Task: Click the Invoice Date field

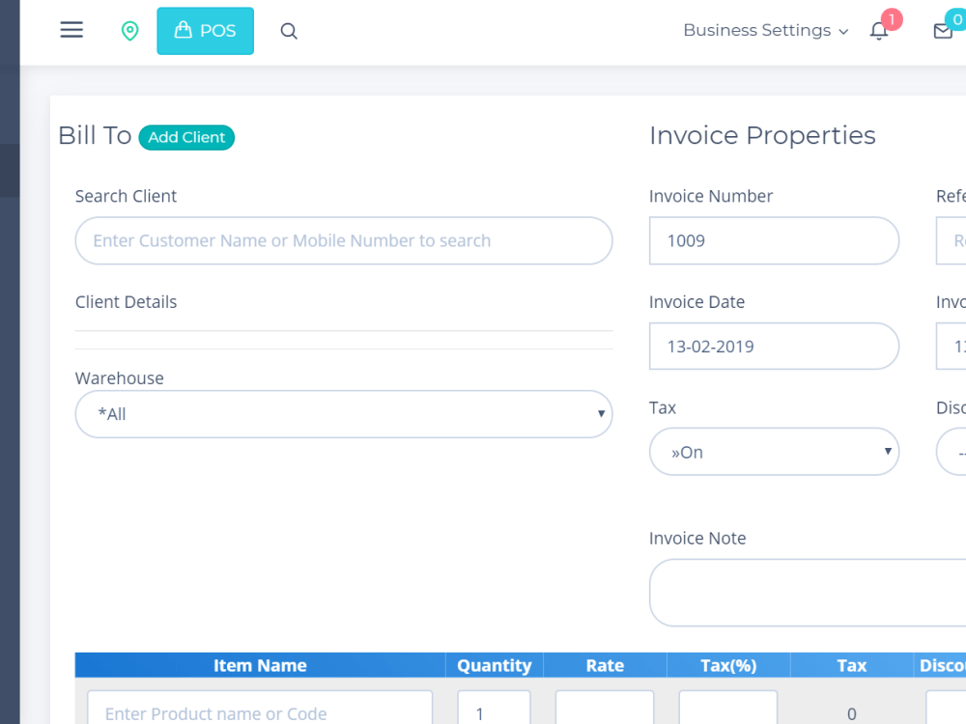Action: [x=774, y=347]
